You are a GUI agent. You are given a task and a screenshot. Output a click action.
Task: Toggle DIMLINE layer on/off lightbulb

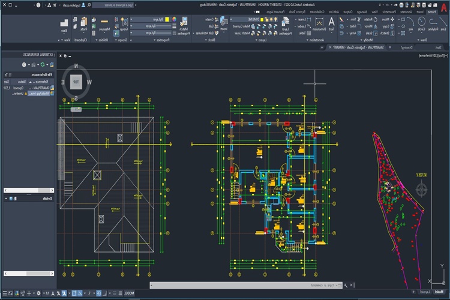coord(276,19)
